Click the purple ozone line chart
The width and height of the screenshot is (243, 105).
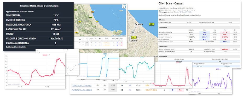[x=212, y=80]
